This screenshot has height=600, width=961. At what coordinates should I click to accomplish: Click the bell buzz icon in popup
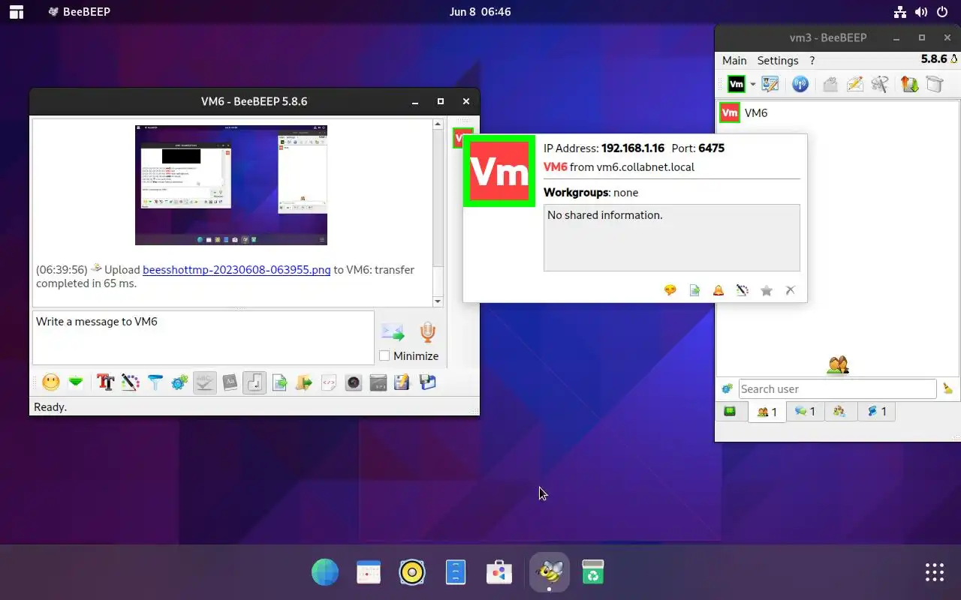(x=718, y=290)
